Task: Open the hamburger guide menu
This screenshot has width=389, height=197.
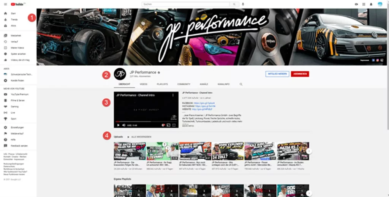Action: (5, 4)
